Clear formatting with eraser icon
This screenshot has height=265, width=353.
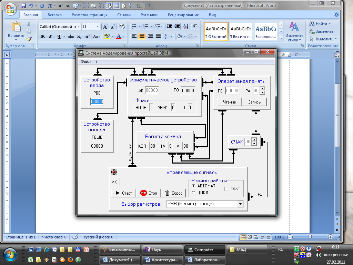tap(122, 27)
